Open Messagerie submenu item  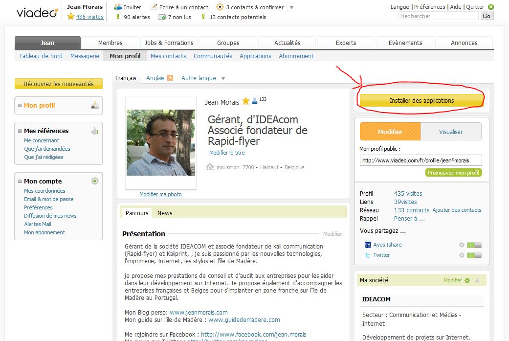coord(85,56)
